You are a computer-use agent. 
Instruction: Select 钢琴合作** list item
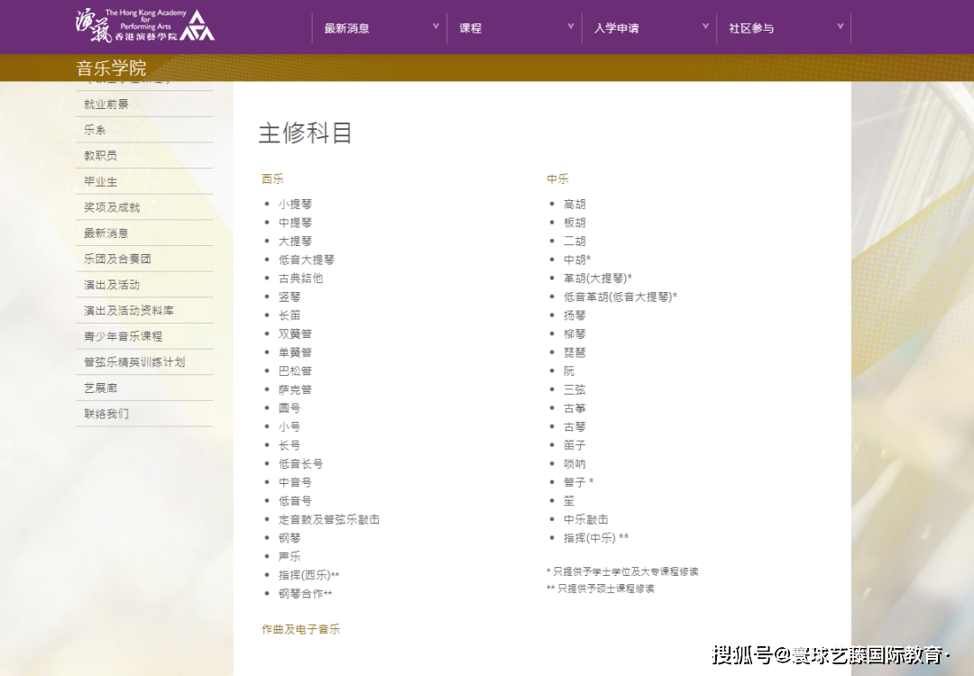click(305, 593)
